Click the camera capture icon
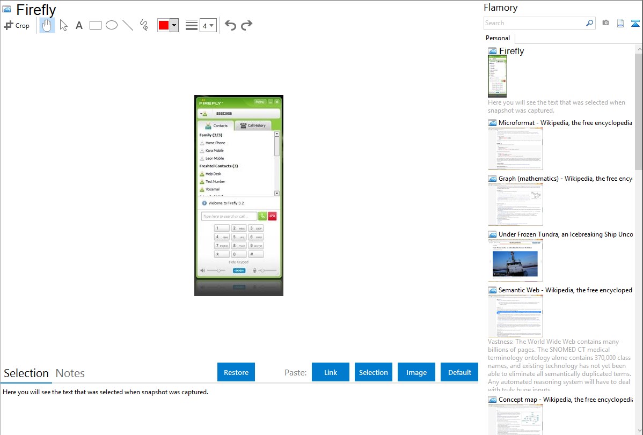Image resolution: width=643 pixels, height=435 pixels. tap(605, 23)
